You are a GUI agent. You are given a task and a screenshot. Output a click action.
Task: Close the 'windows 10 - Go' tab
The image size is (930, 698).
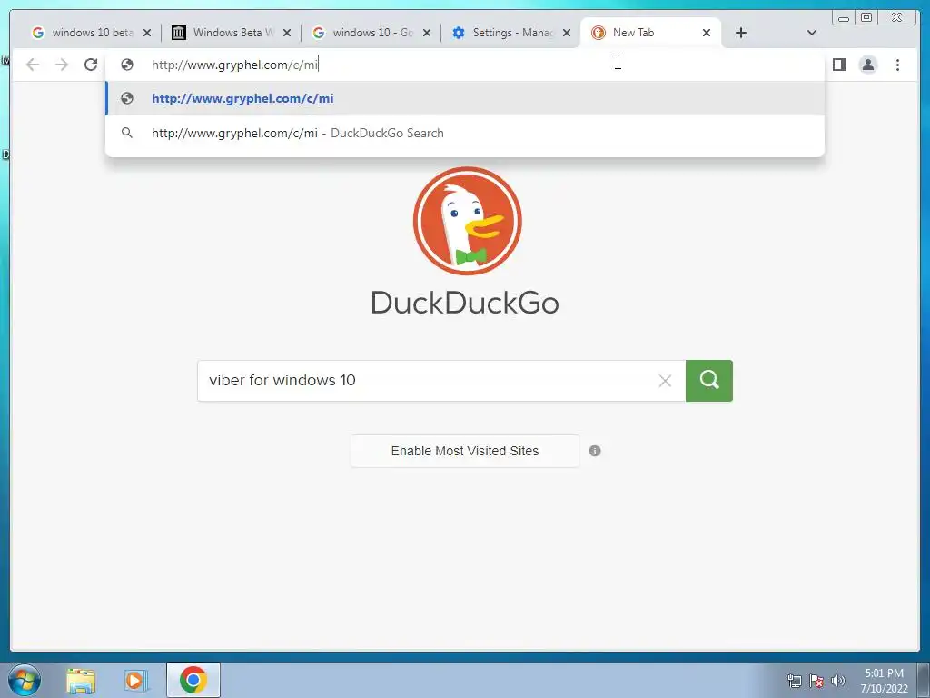click(x=427, y=33)
